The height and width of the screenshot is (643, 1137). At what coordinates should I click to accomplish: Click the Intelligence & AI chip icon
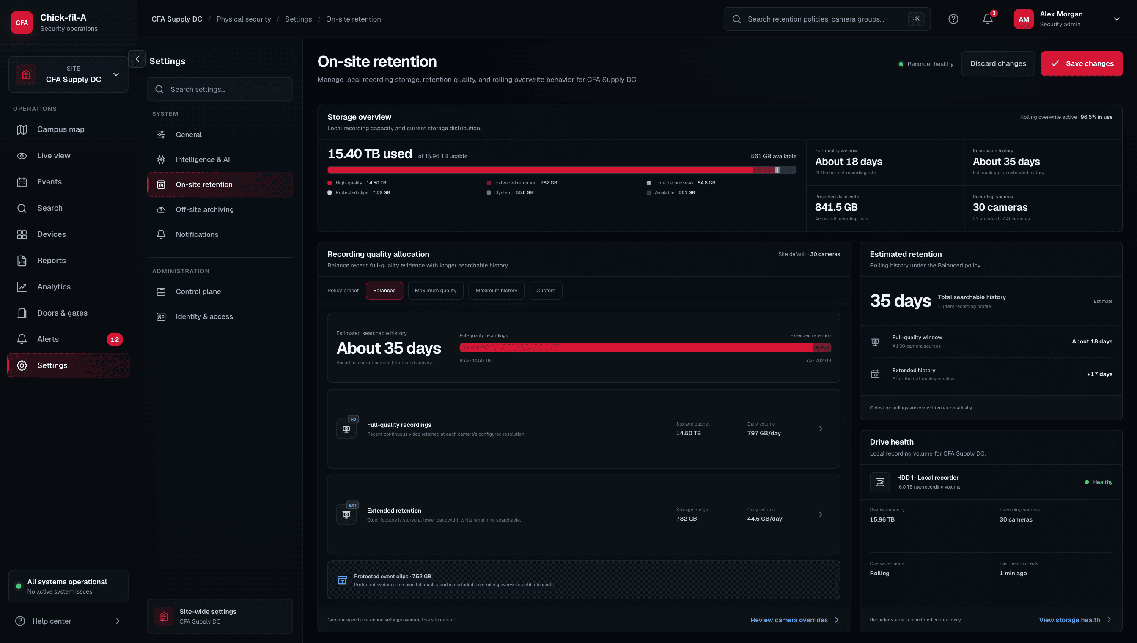(161, 159)
